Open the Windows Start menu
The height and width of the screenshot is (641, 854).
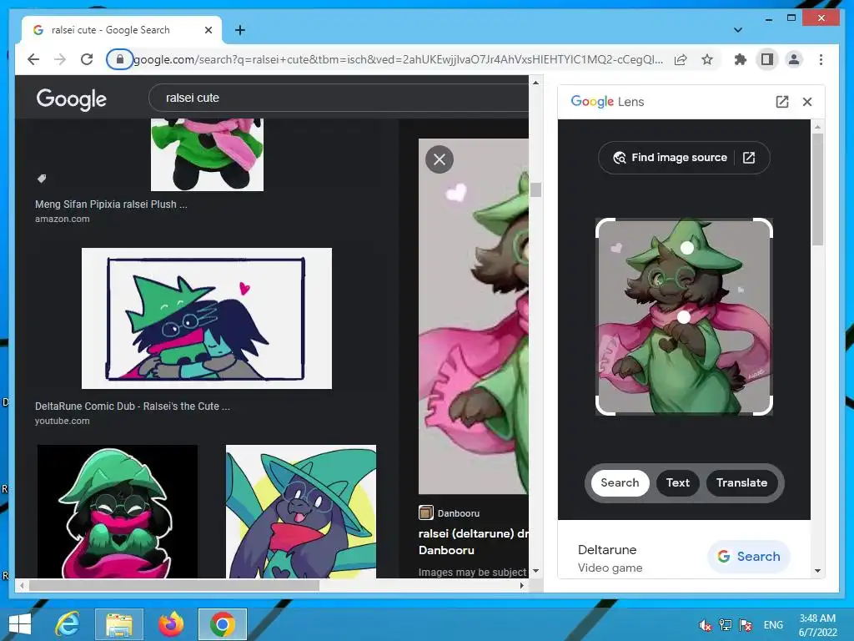point(20,624)
